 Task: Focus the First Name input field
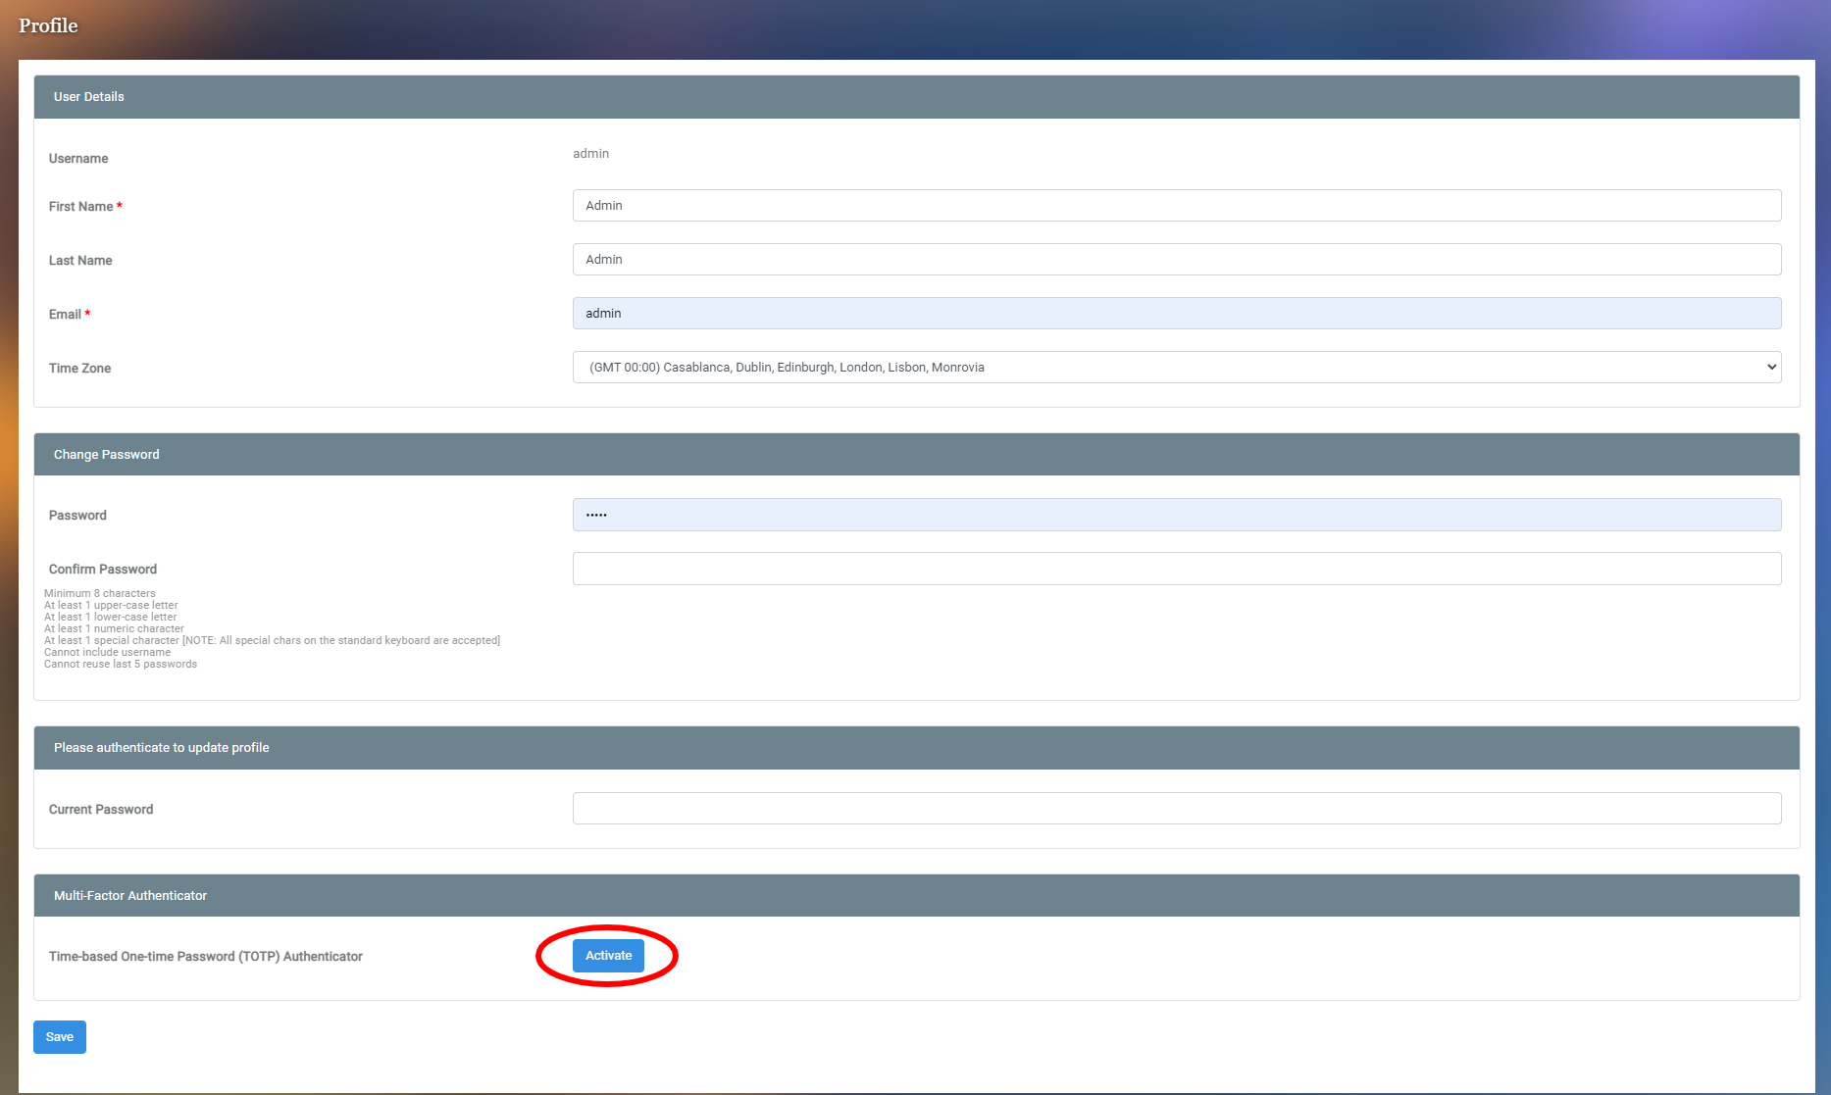pyautogui.click(x=1177, y=206)
